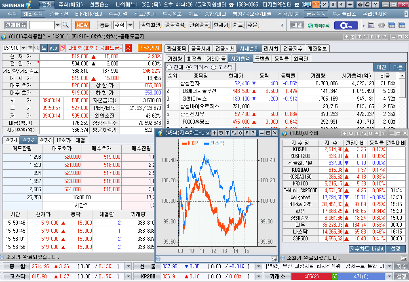Click the icon at the chart window's bottom-right corner
Image resolution: width=409 pixels, height=282 pixels.
[274, 259]
